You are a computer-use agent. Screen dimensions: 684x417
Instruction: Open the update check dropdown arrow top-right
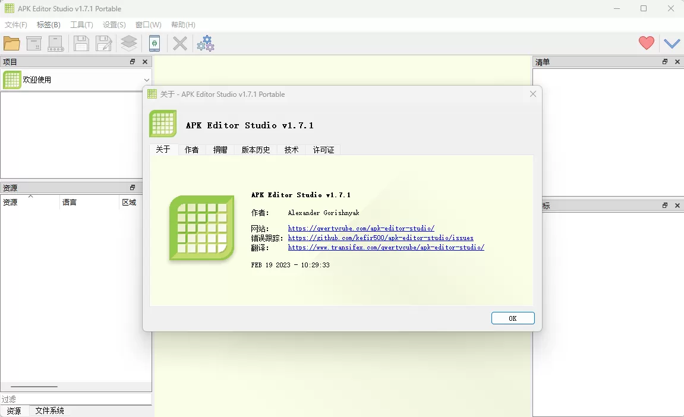pyautogui.click(x=672, y=43)
